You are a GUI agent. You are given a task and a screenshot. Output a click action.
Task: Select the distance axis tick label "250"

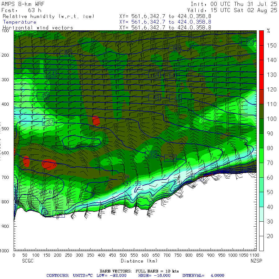click(69, 255)
